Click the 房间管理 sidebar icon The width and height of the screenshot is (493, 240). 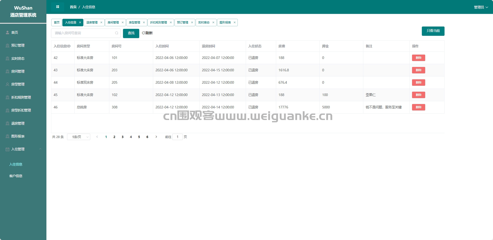[x=7, y=71]
